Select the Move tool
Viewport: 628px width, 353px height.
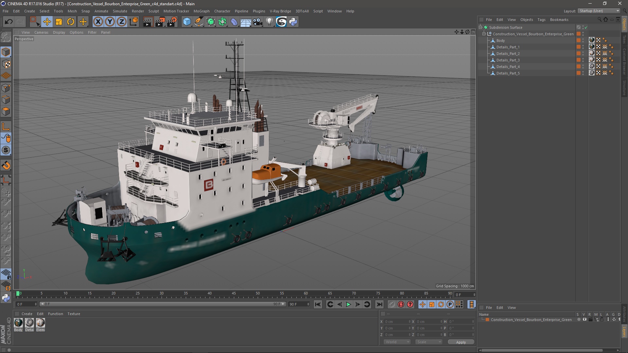(47, 22)
